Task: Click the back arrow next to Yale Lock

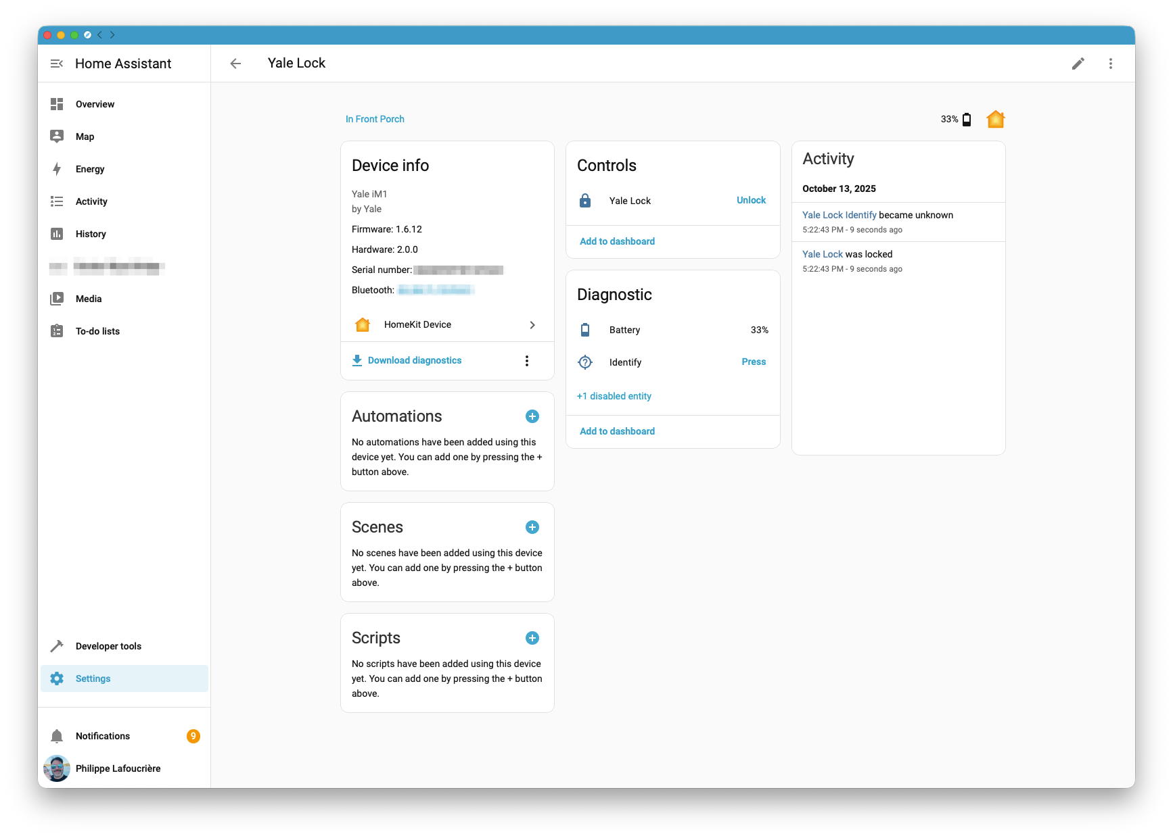Action: pos(235,63)
